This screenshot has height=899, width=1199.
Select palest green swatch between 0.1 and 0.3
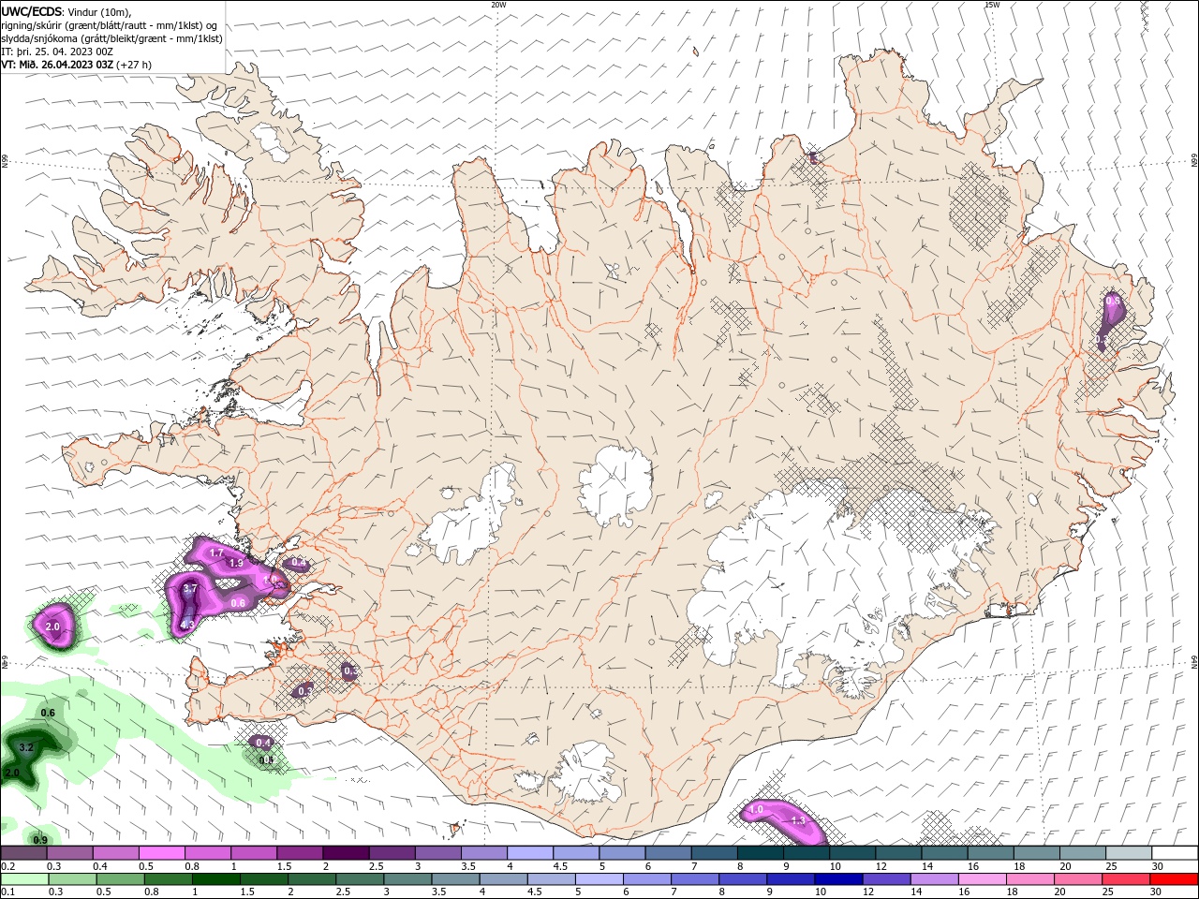23,879
